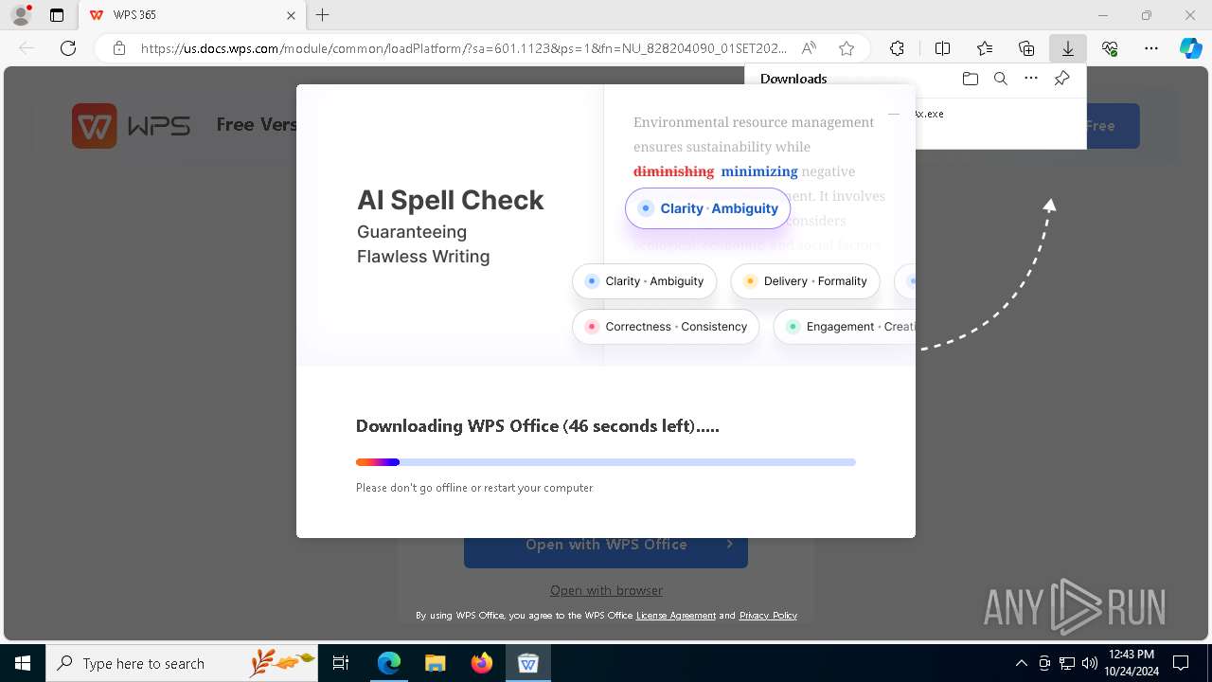The image size is (1212, 682).
Task: Select the highlighted Clarity · Ambiguity bubble
Action: pos(707,208)
